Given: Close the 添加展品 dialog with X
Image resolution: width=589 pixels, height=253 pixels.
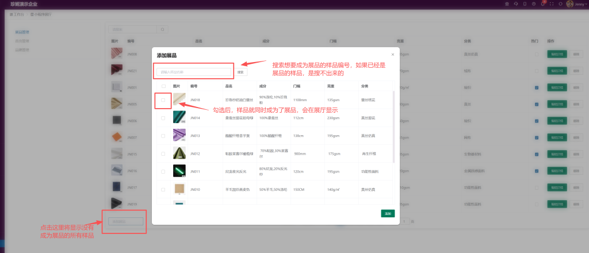Looking at the screenshot, I should point(393,55).
